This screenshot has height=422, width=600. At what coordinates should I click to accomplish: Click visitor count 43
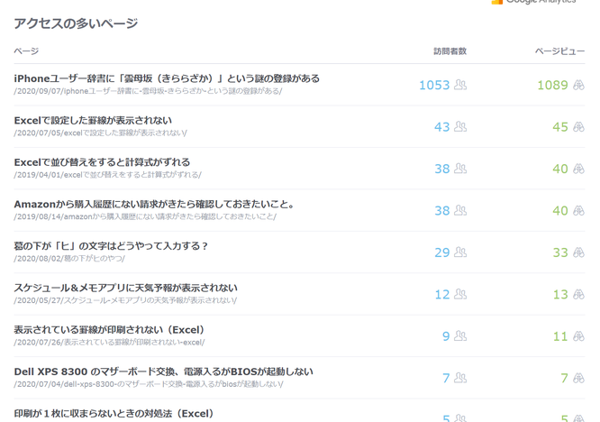click(442, 127)
